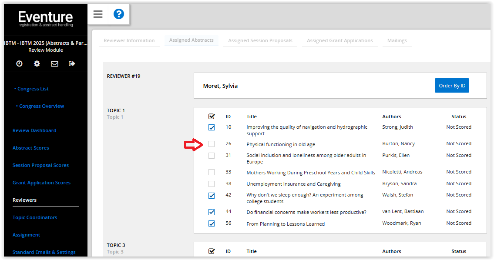
Task: Check the box for abstract ID 38
Action: pyautogui.click(x=212, y=184)
